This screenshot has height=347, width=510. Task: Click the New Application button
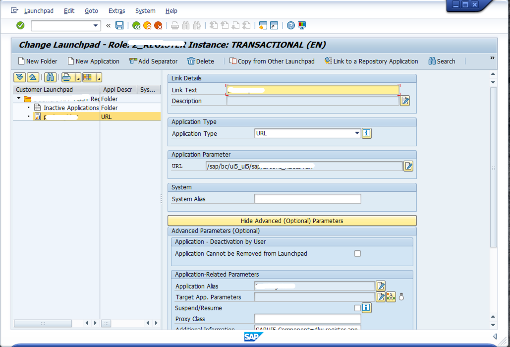[x=93, y=61]
